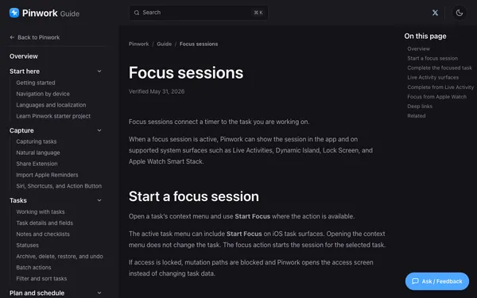Open Batch actions in sidebar
The height and width of the screenshot is (298, 477).
click(x=33, y=268)
